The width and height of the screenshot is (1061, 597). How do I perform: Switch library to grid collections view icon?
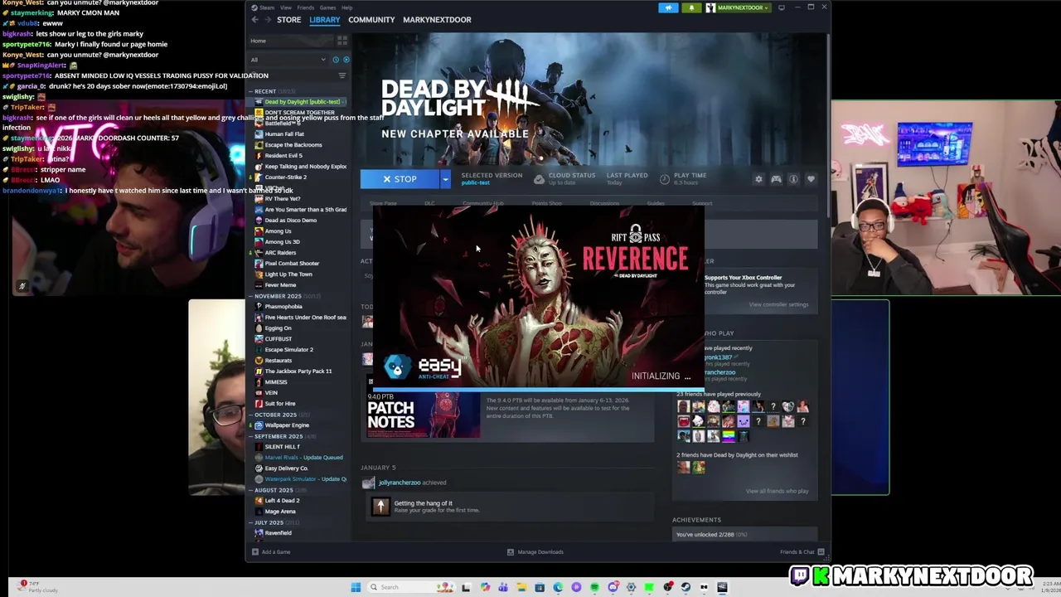[x=342, y=41]
